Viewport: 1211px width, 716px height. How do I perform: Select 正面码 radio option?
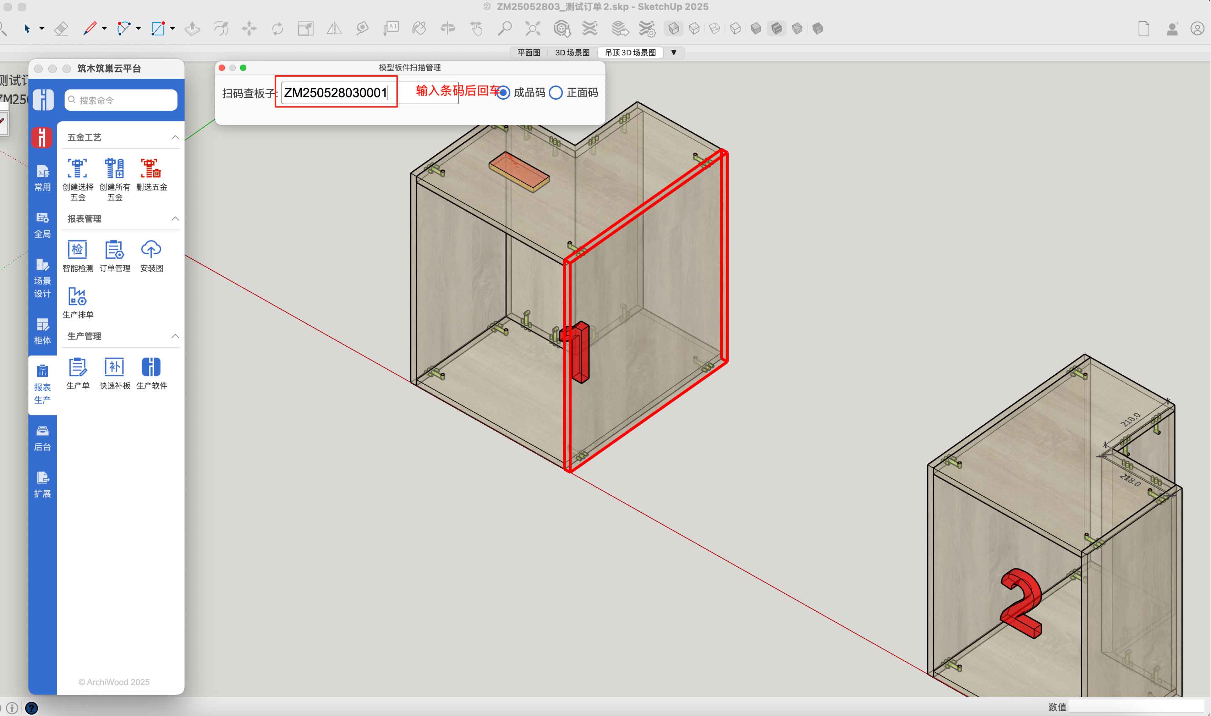tap(555, 93)
